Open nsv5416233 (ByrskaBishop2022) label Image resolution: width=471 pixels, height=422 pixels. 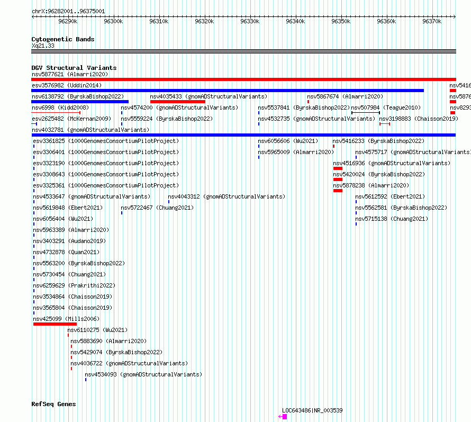(x=378, y=141)
